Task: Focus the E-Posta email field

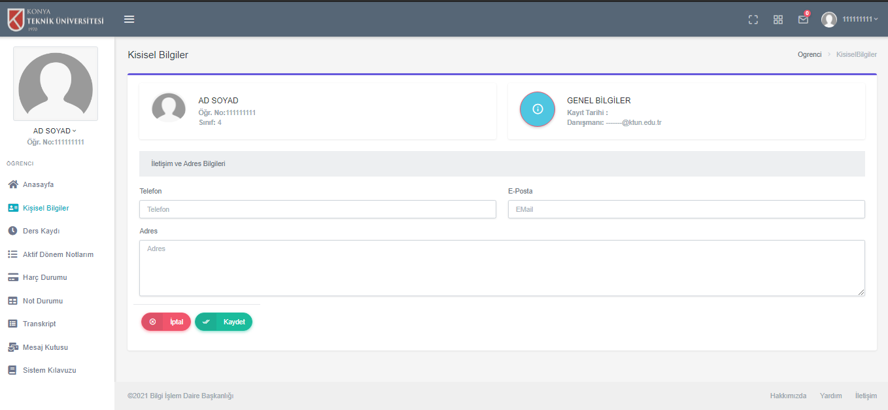Action: click(x=686, y=209)
